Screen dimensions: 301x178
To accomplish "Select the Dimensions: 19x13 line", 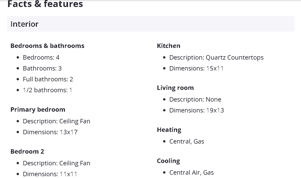I will coord(196,110).
